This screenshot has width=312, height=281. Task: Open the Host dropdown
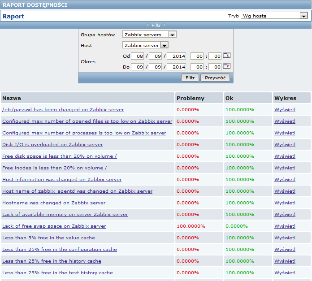tap(145, 45)
